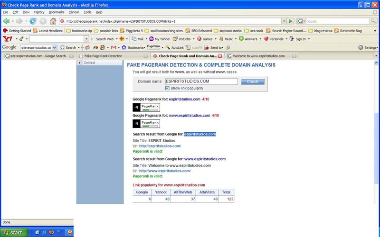Image resolution: width=380 pixels, height=237 pixels.
Task: Open Games on the Yahoo toolbar
Action: [x=205, y=39]
